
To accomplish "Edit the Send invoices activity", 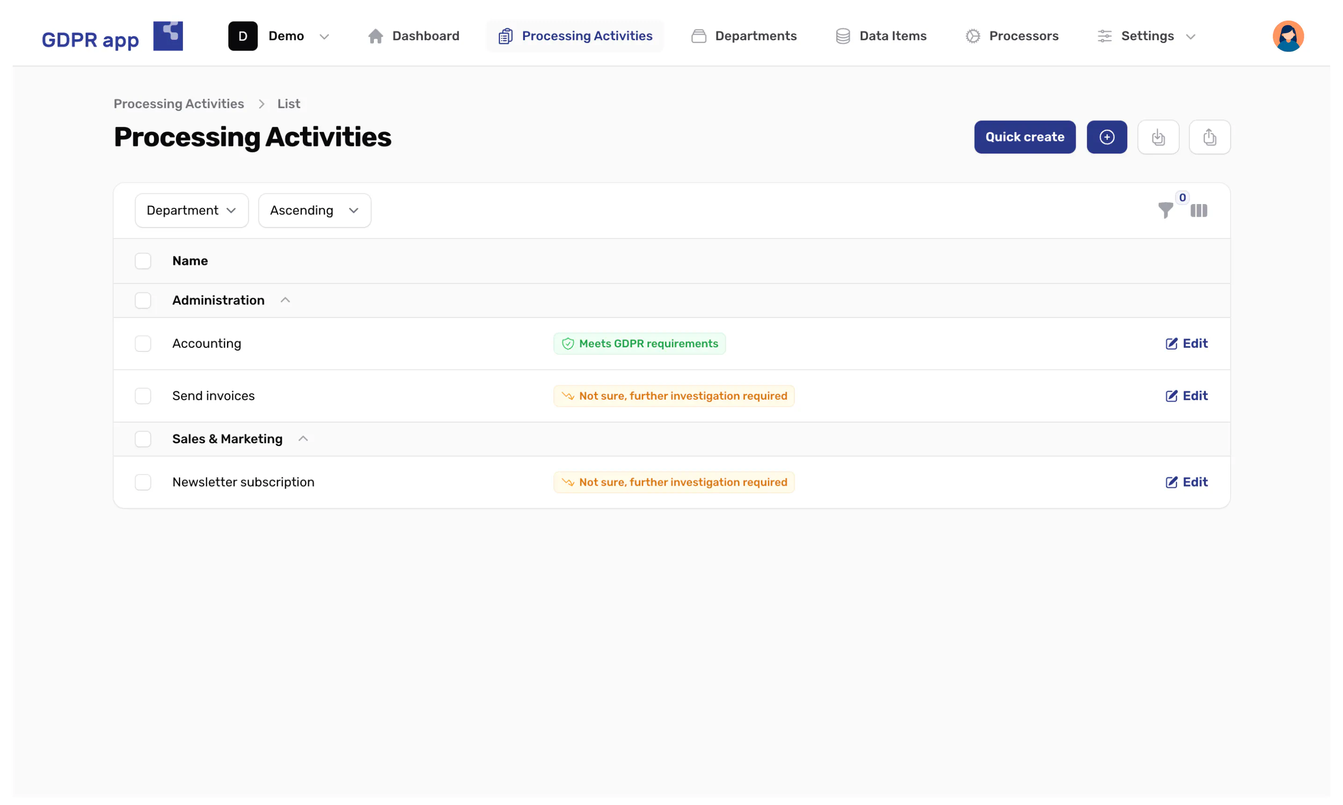I will (1186, 396).
